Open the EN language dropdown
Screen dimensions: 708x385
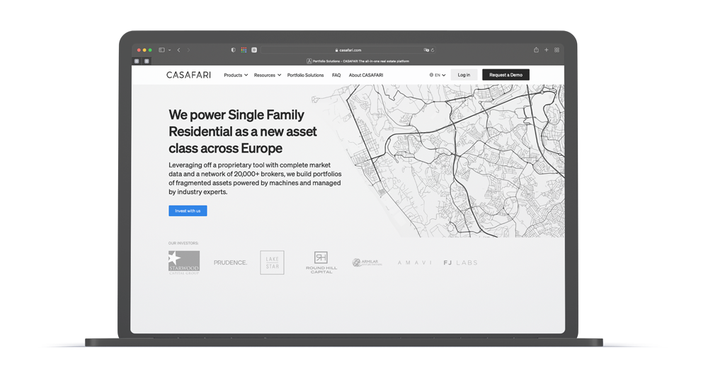click(x=437, y=75)
